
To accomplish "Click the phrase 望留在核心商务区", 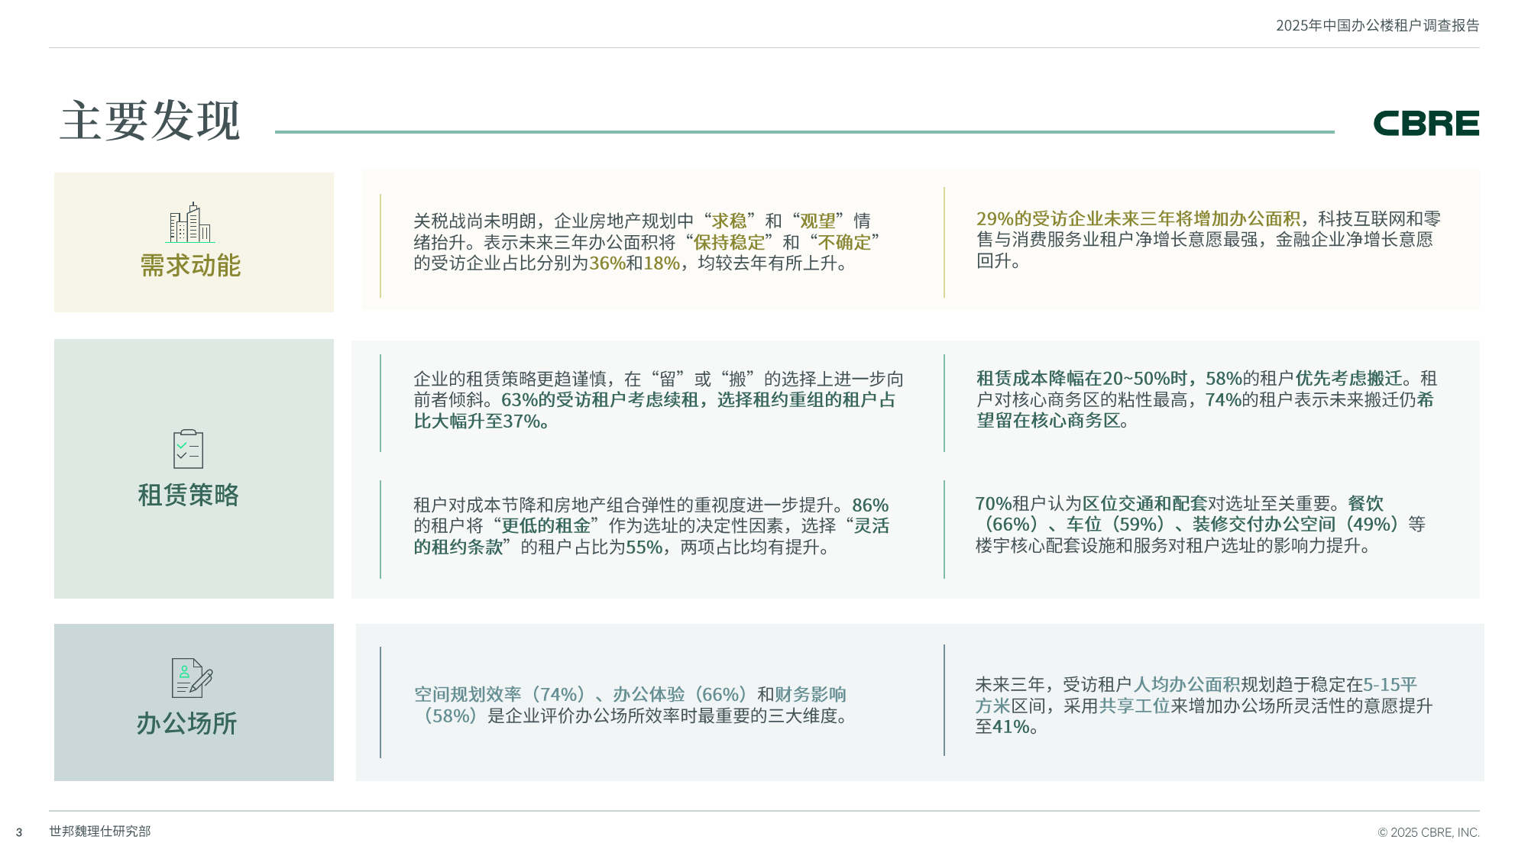I will tap(1048, 421).
